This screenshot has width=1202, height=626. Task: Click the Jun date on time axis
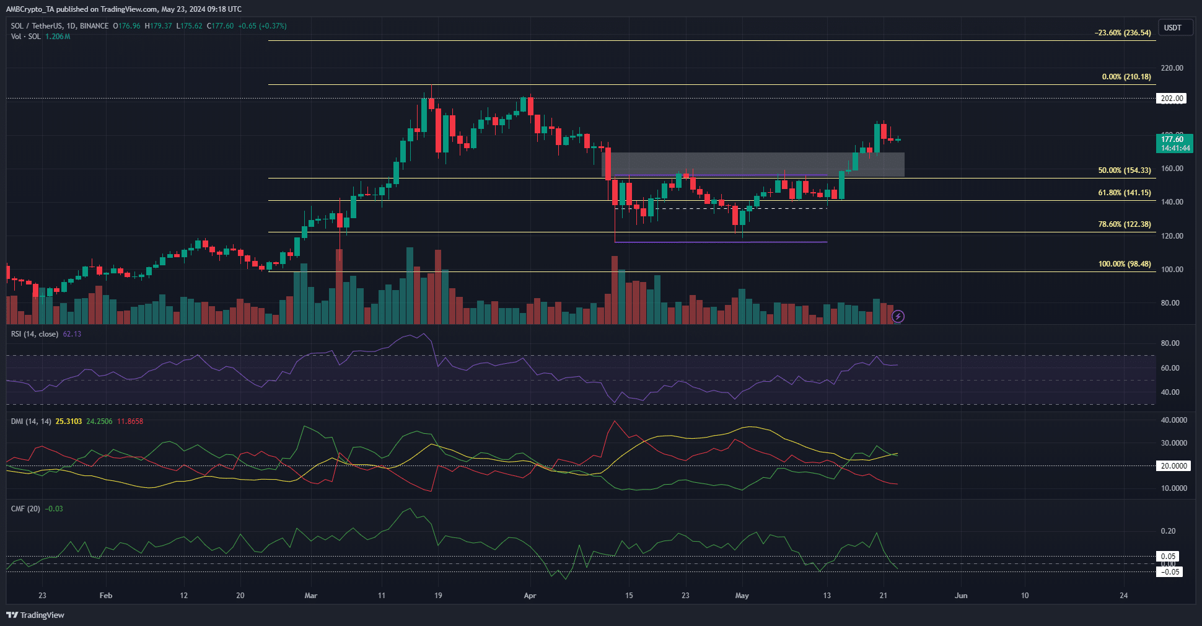tap(961, 596)
